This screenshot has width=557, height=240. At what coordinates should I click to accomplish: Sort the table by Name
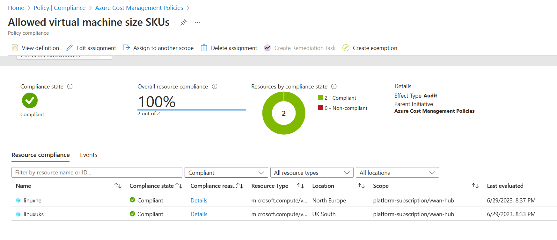[x=118, y=186]
